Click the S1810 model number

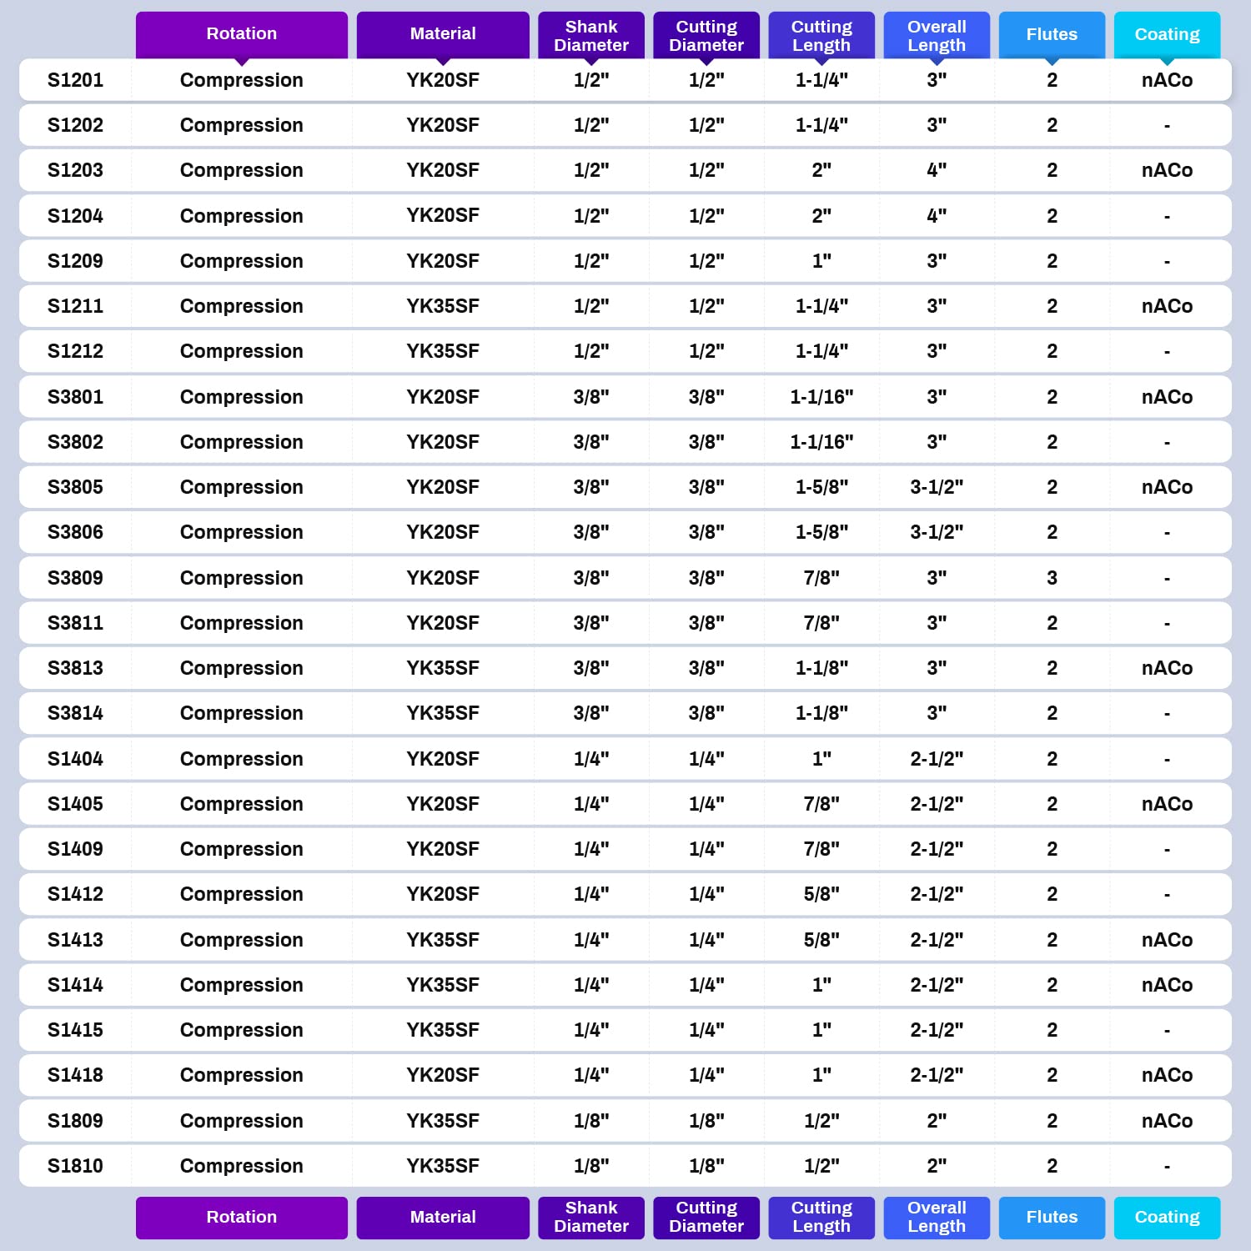pyautogui.click(x=75, y=1166)
